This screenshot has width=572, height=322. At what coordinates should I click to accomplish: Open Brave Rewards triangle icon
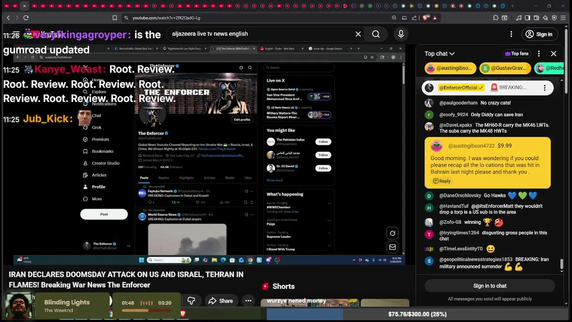435,18
